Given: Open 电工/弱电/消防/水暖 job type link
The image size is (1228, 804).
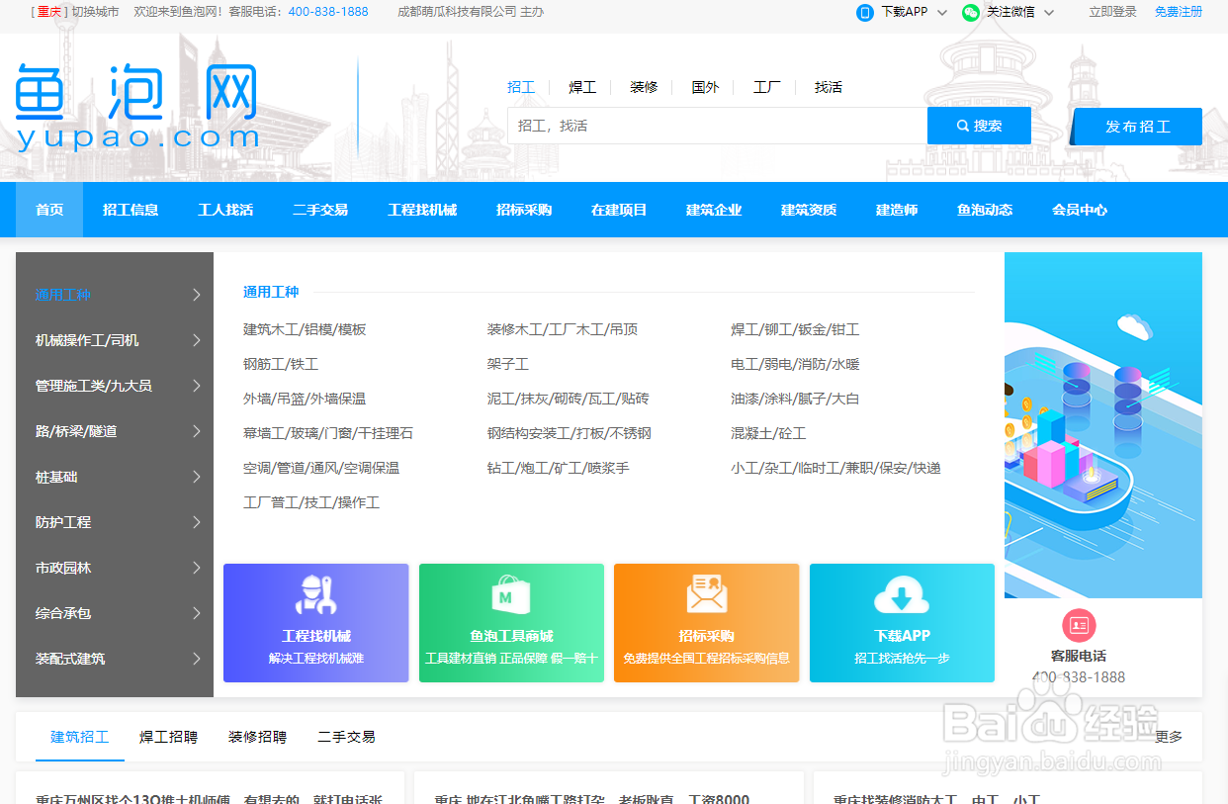Looking at the screenshot, I should [x=795, y=364].
